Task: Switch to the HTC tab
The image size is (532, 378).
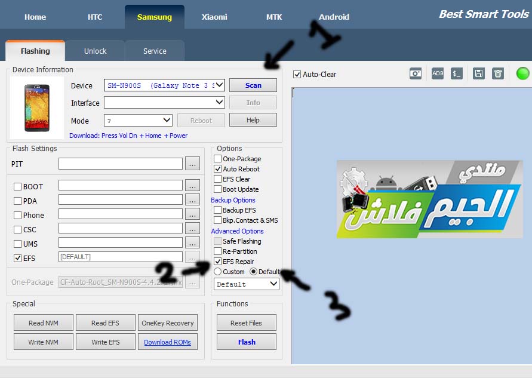Action: (95, 17)
